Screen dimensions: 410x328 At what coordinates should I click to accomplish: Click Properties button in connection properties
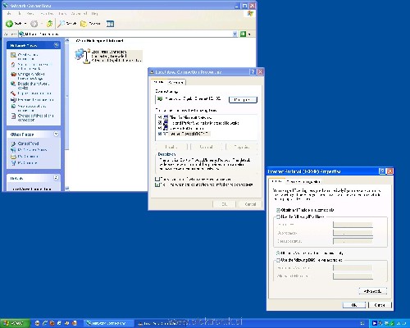242,147
